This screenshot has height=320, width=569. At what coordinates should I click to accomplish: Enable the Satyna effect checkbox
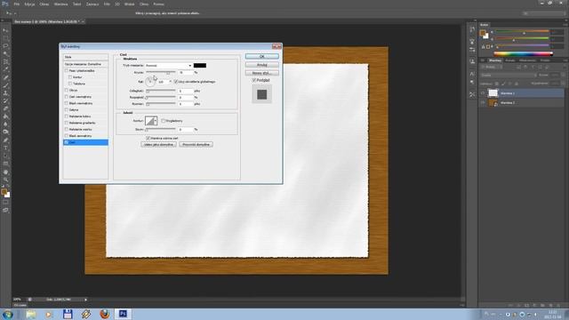67,110
